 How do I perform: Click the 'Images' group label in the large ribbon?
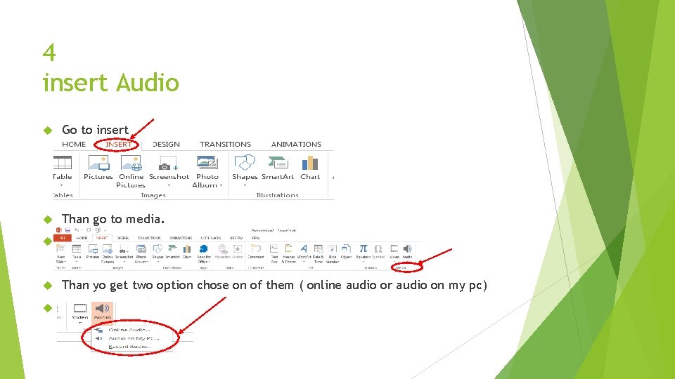(x=153, y=195)
